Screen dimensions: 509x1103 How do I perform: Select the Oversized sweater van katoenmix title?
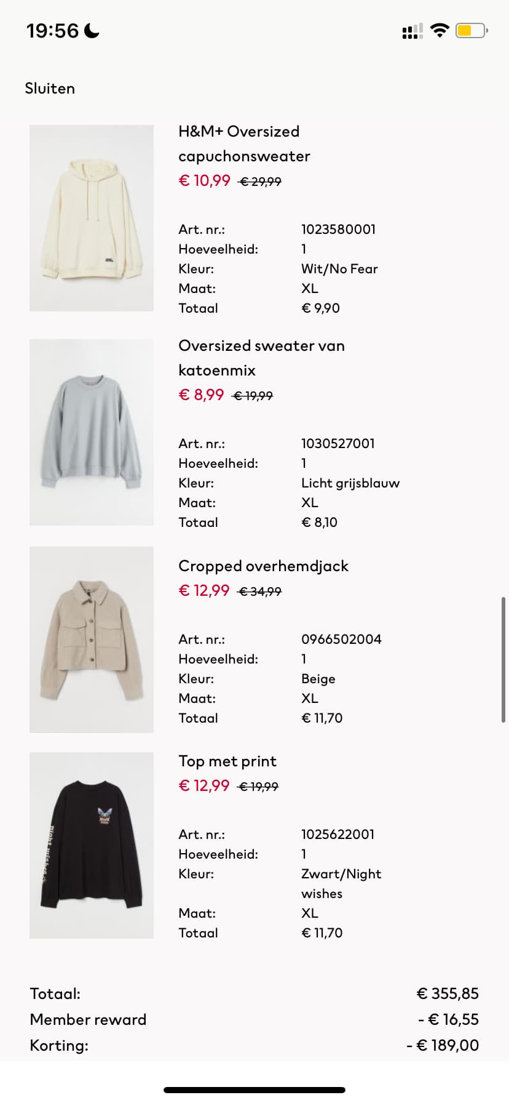[x=261, y=358]
